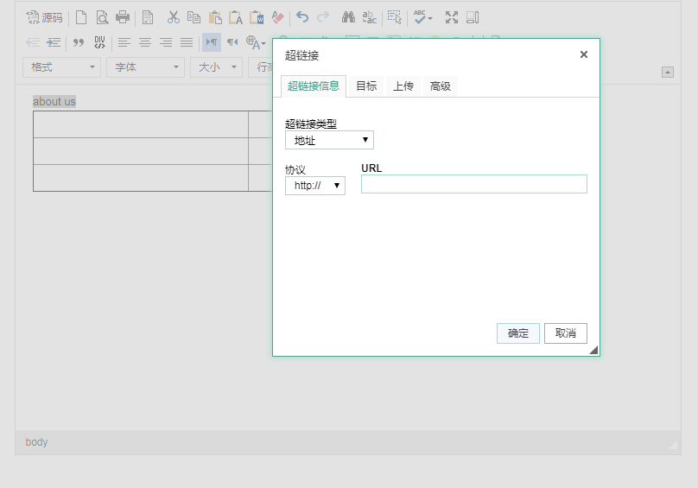Click the New Page icon
Viewport: 698px width, 488px height.
point(81,17)
